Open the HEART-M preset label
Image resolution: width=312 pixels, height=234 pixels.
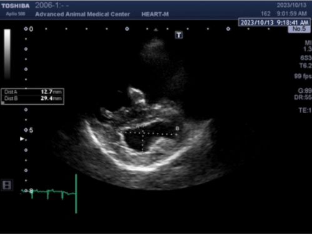pyautogui.click(x=155, y=14)
